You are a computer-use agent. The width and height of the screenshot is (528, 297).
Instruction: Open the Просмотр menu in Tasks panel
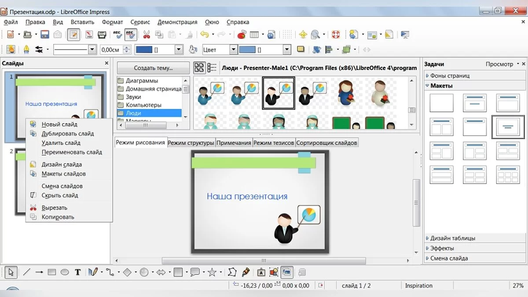[x=502, y=64]
